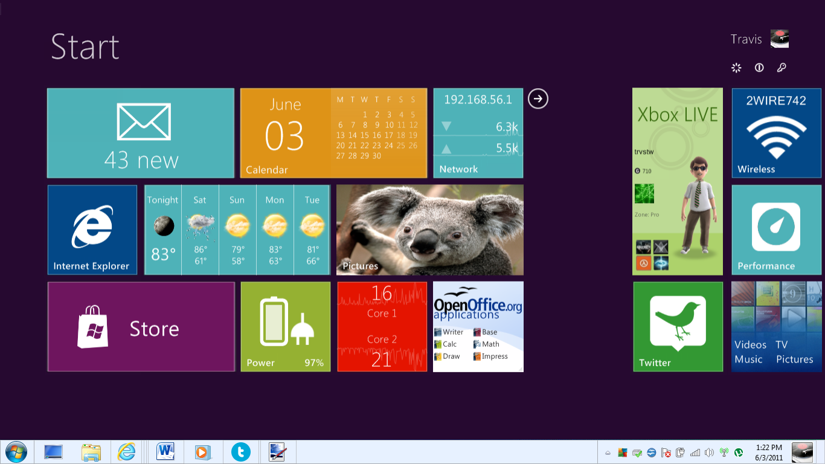
Task: Open the Internet Explorer tile
Action: [92, 230]
